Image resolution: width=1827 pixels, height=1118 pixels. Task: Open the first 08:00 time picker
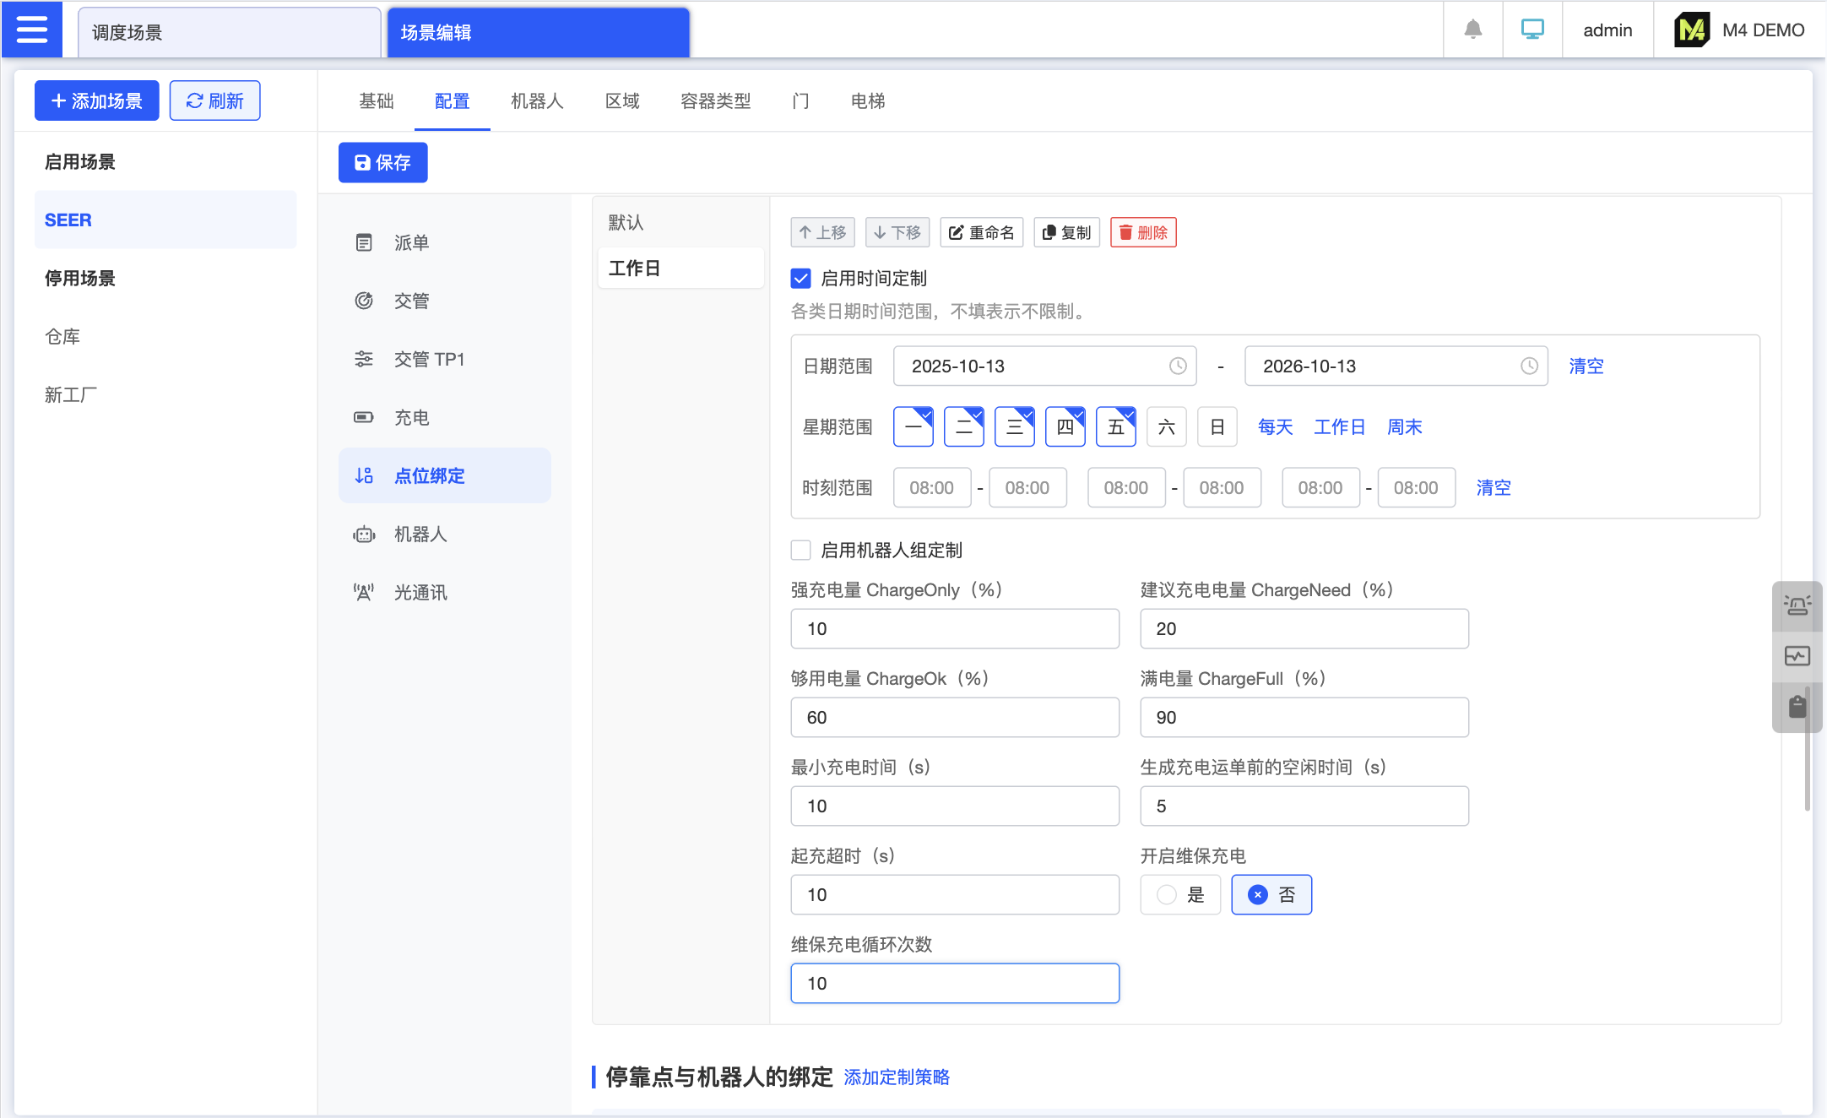(932, 487)
